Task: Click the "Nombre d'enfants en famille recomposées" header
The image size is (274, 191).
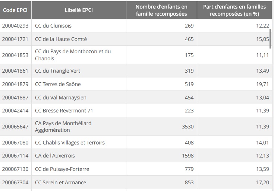Action: click(161, 10)
